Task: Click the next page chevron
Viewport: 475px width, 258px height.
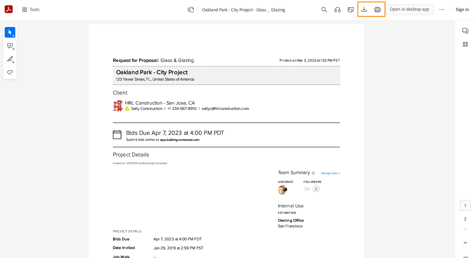Action: click(x=465, y=242)
